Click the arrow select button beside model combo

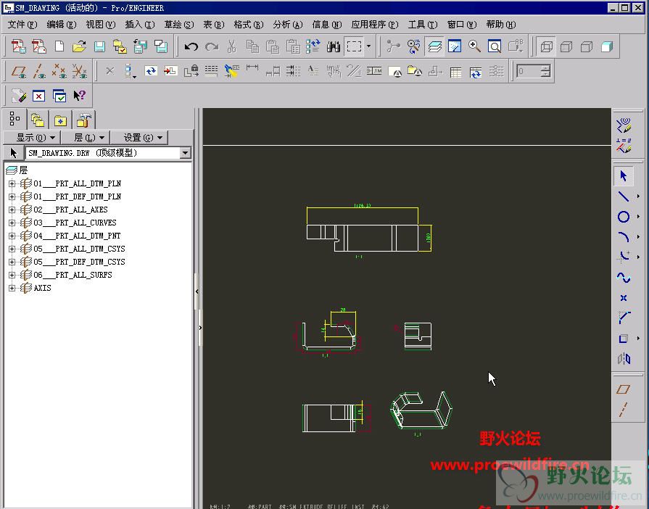click(14, 153)
